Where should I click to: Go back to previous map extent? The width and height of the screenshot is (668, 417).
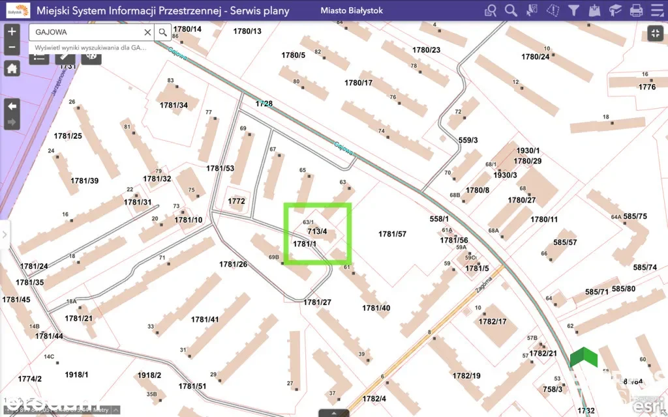12,106
